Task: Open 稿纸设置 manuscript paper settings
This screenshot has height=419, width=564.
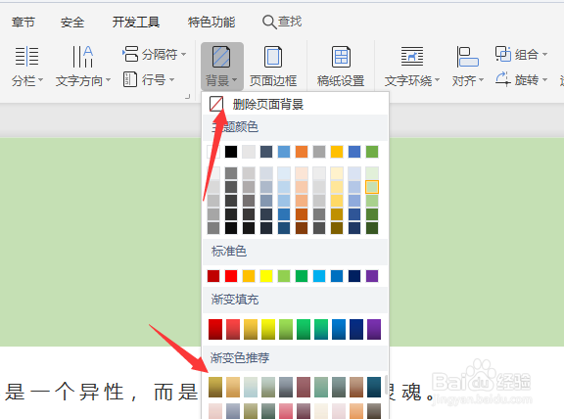Action: coord(341,67)
